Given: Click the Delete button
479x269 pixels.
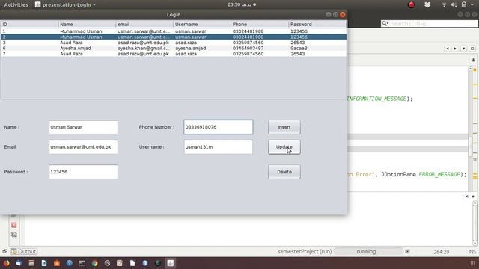Looking at the screenshot, I should click(x=284, y=172).
